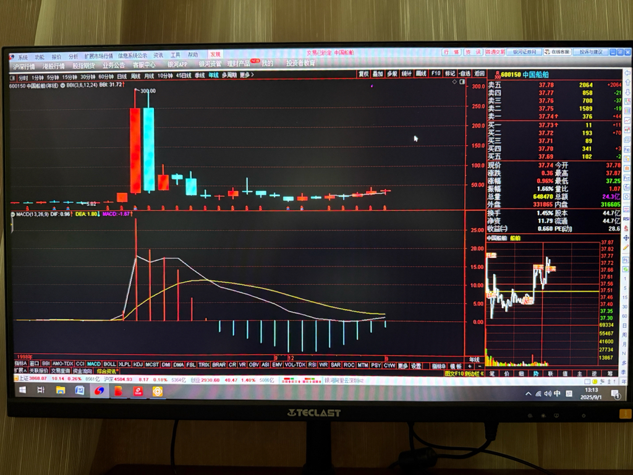The width and height of the screenshot is (633, 475).
Task: Open indicator 设置
Action: click(416, 366)
